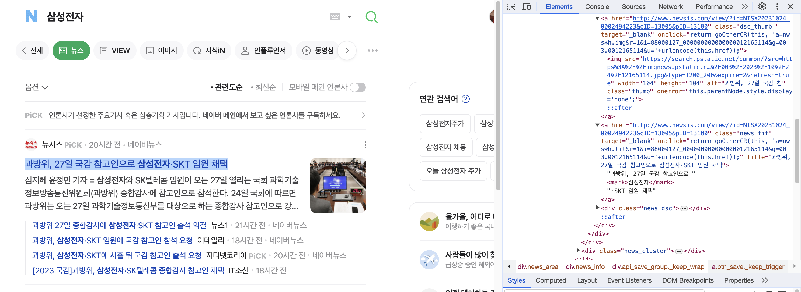Select the 뉴스 tab
This screenshot has width=801, height=292.
tap(71, 51)
